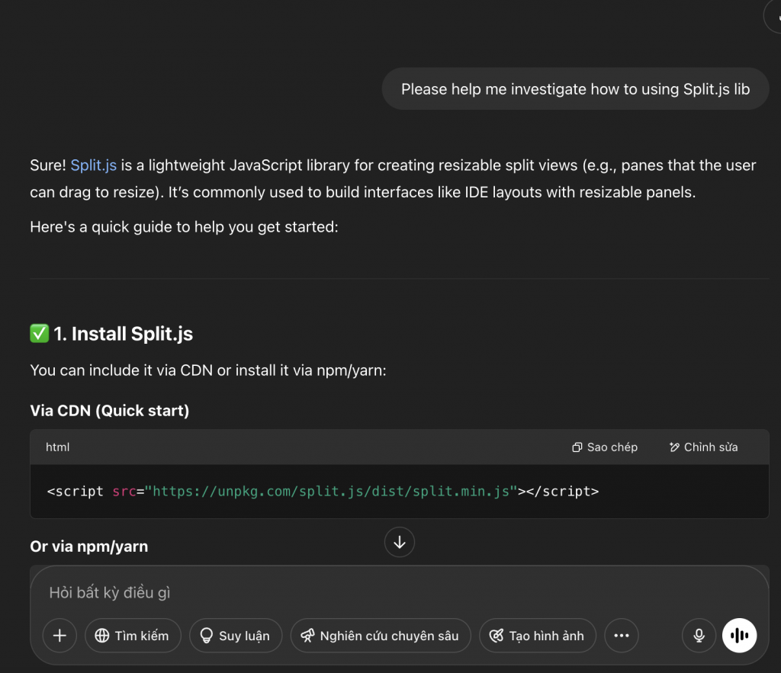Click the '1. Install Split.js' heading
781x673 pixels.
click(111, 334)
